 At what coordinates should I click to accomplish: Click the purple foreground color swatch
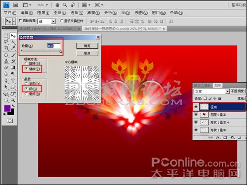point(7,108)
